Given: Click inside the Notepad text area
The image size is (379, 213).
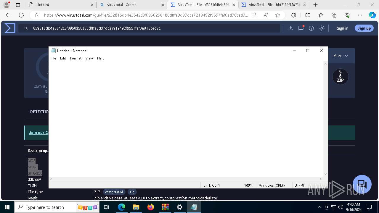Looking at the screenshot, I should point(186,118).
